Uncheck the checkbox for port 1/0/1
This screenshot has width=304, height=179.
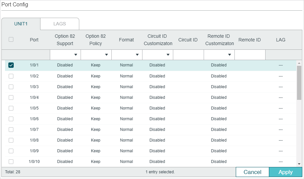pyautogui.click(x=11, y=65)
